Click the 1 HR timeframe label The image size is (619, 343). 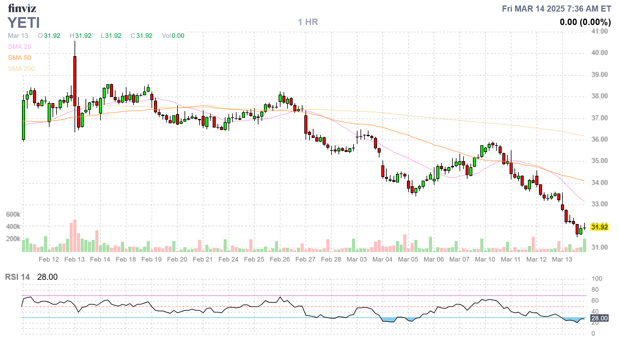tap(308, 22)
